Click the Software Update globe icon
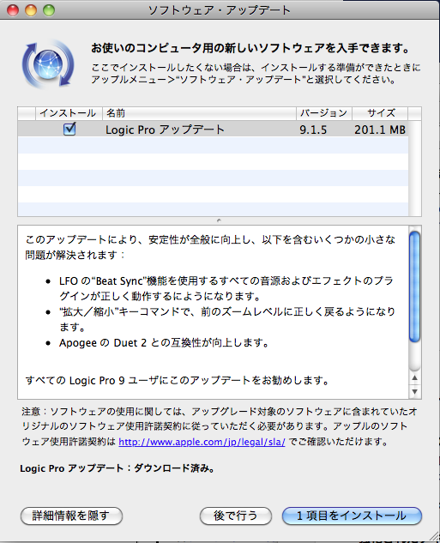440x543 pixels. [48, 64]
